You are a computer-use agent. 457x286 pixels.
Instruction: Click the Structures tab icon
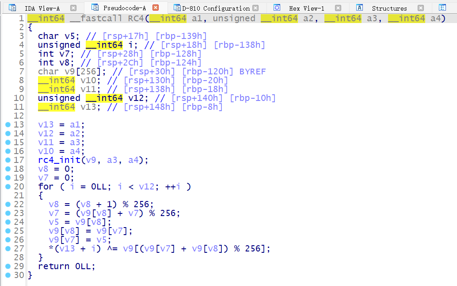[x=360, y=8]
